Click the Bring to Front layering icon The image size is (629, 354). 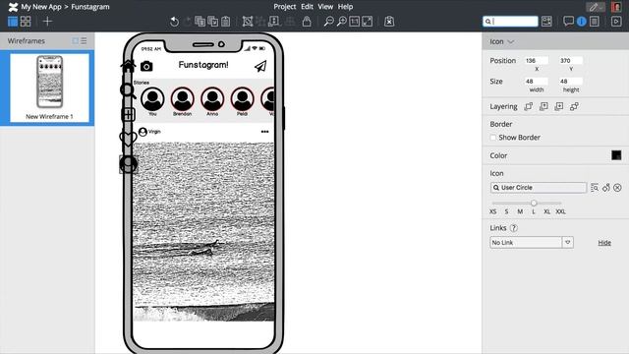point(529,106)
